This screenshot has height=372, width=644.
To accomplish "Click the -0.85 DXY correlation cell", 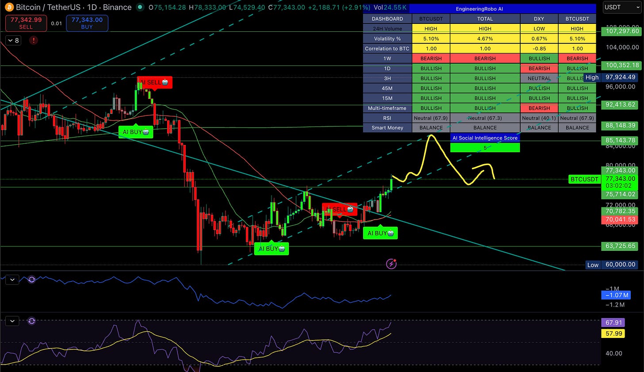I will [539, 49].
